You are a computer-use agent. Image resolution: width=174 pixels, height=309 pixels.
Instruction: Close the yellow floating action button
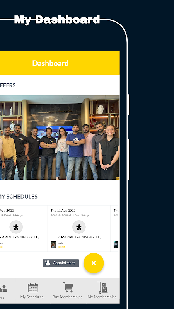(94, 263)
